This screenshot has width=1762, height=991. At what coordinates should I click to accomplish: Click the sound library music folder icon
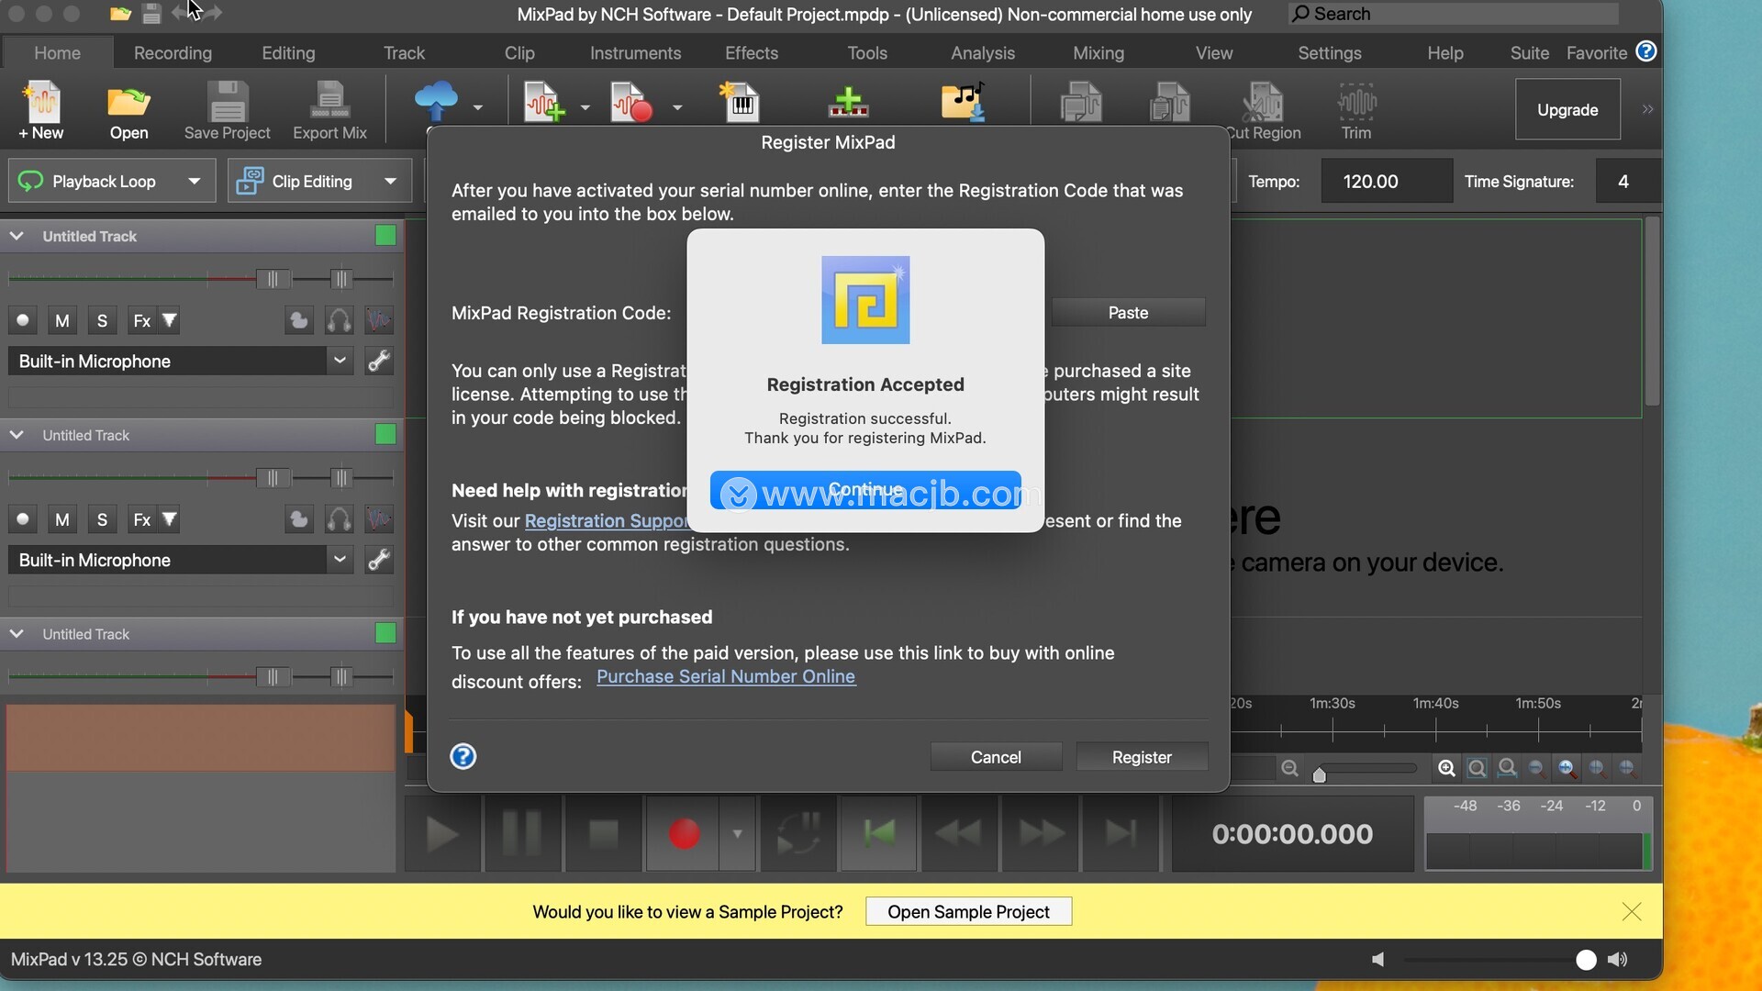(964, 102)
